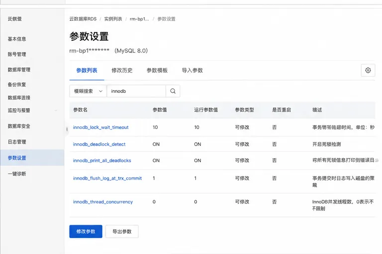The width and height of the screenshot is (382, 254).
Task: Go to 账号管理 in the sidebar
Action: [x=17, y=54]
